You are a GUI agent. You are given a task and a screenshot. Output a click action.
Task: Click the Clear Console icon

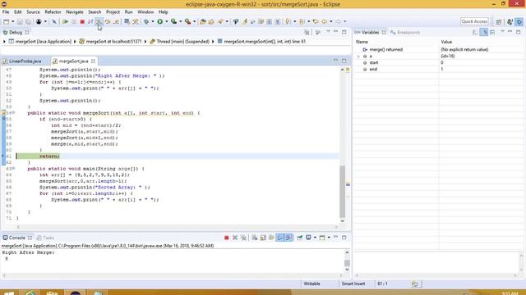pyautogui.click(x=255, y=238)
